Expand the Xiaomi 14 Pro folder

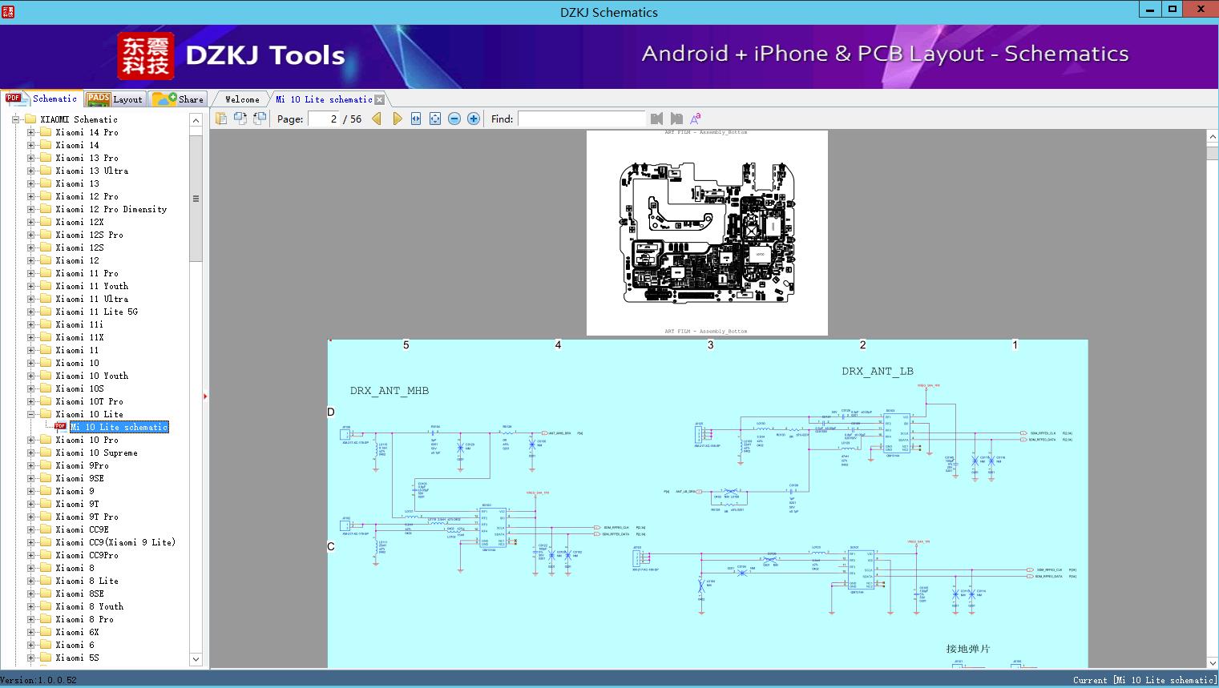pyautogui.click(x=30, y=132)
